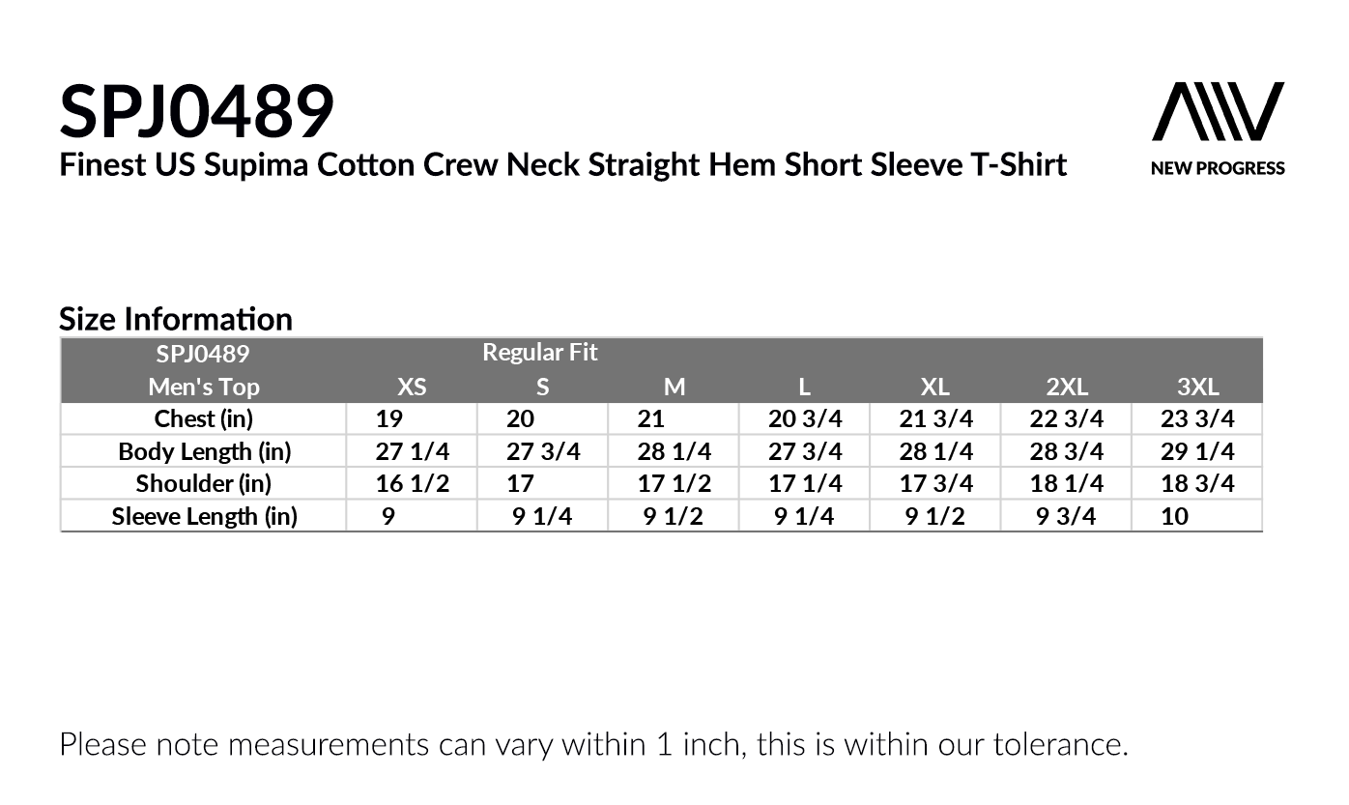Click the measurement tolerance note text
Screen dimensions: 1349x805
tap(593, 745)
